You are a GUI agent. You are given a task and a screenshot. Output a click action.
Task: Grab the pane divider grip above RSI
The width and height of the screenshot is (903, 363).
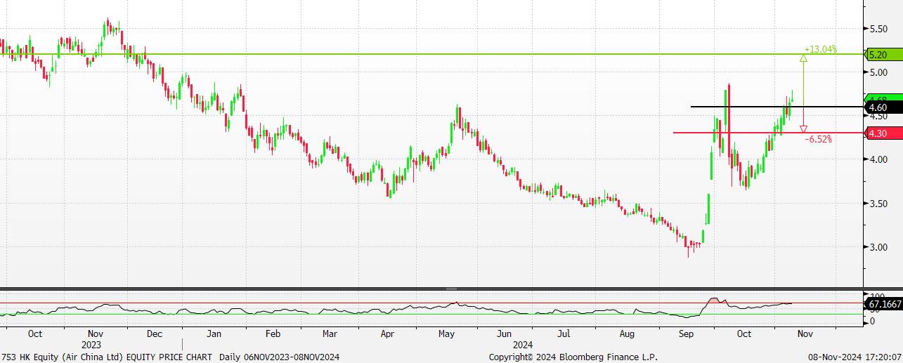tap(451, 289)
